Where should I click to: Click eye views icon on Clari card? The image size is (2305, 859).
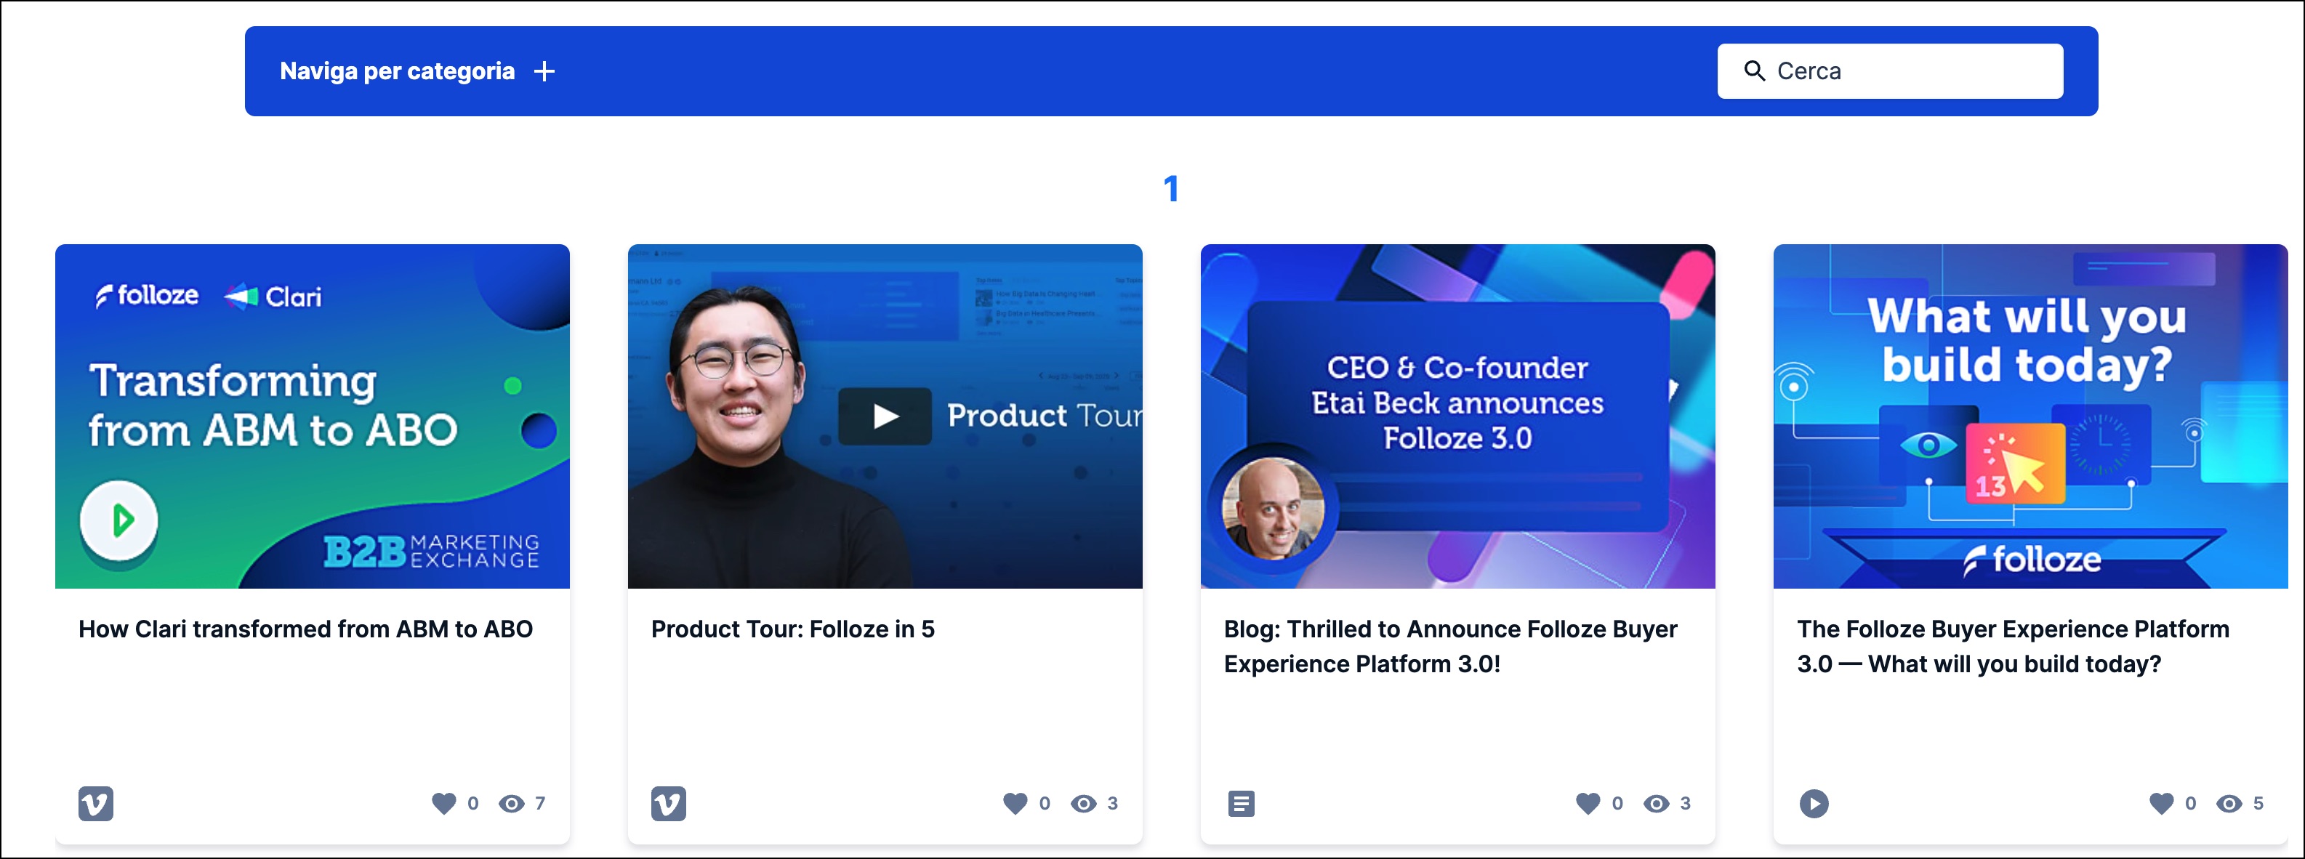point(512,802)
